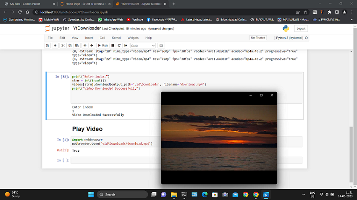Open the Cell menu in Jupyter
Image resolution: width=357 pixels, height=200 pixels.
click(x=102, y=38)
